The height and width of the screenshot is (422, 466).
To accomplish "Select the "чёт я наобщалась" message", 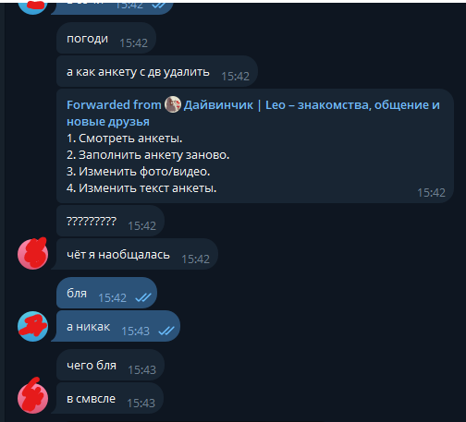I will [x=135, y=254].
